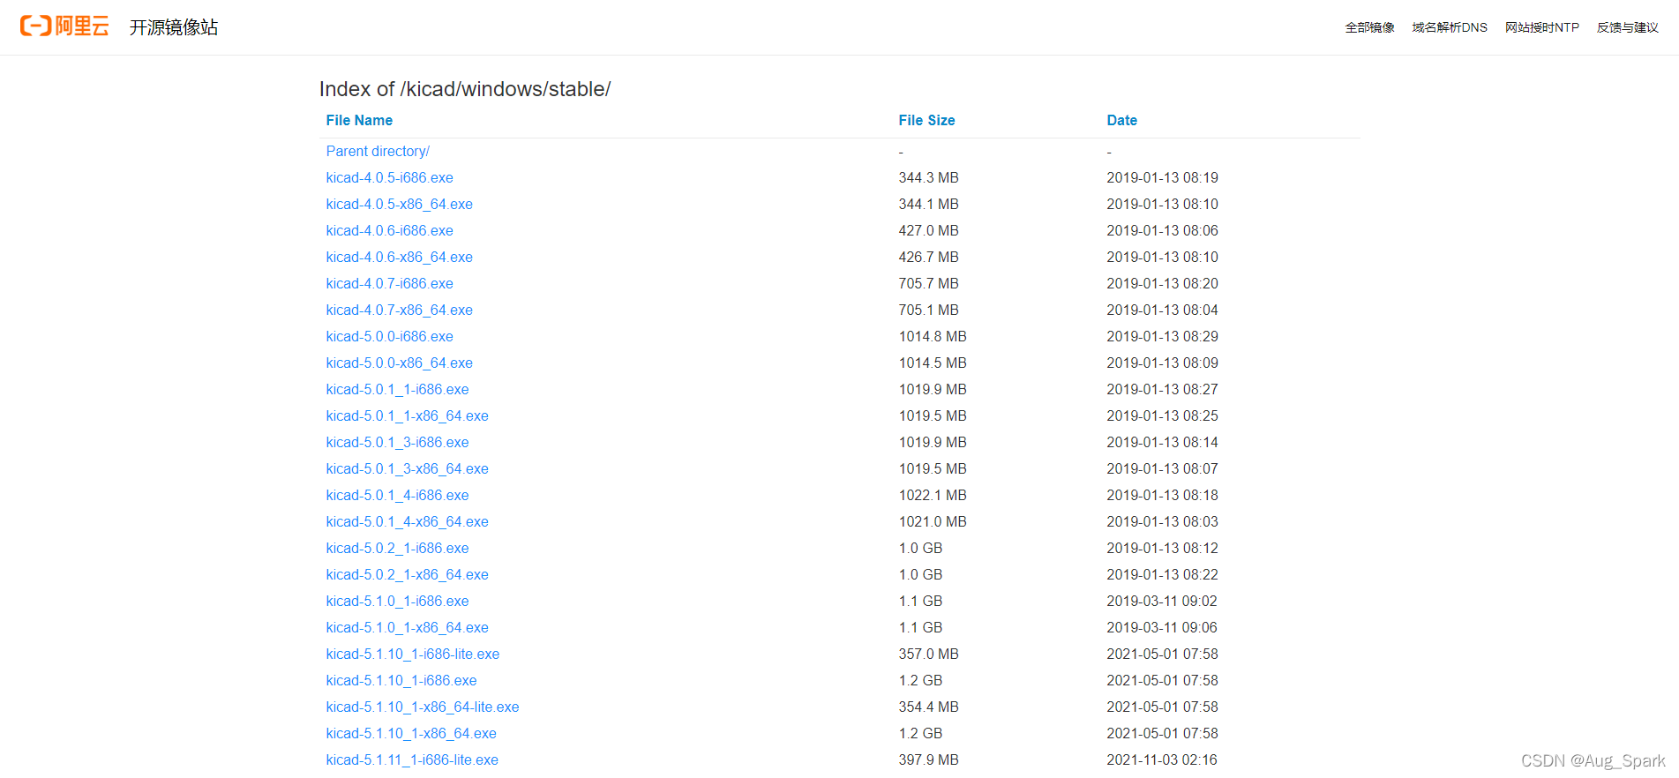Click the Aliyun logo icon
This screenshot has height=778, width=1679.
pyautogui.click(x=64, y=26)
